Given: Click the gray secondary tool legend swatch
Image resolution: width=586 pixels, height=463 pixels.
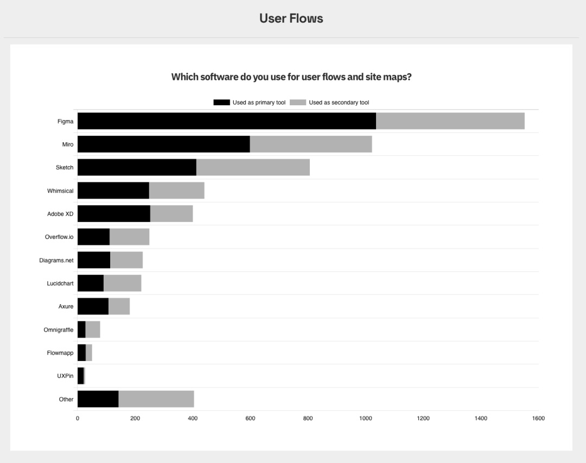Looking at the screenshot, I should [x=298, y=103].
